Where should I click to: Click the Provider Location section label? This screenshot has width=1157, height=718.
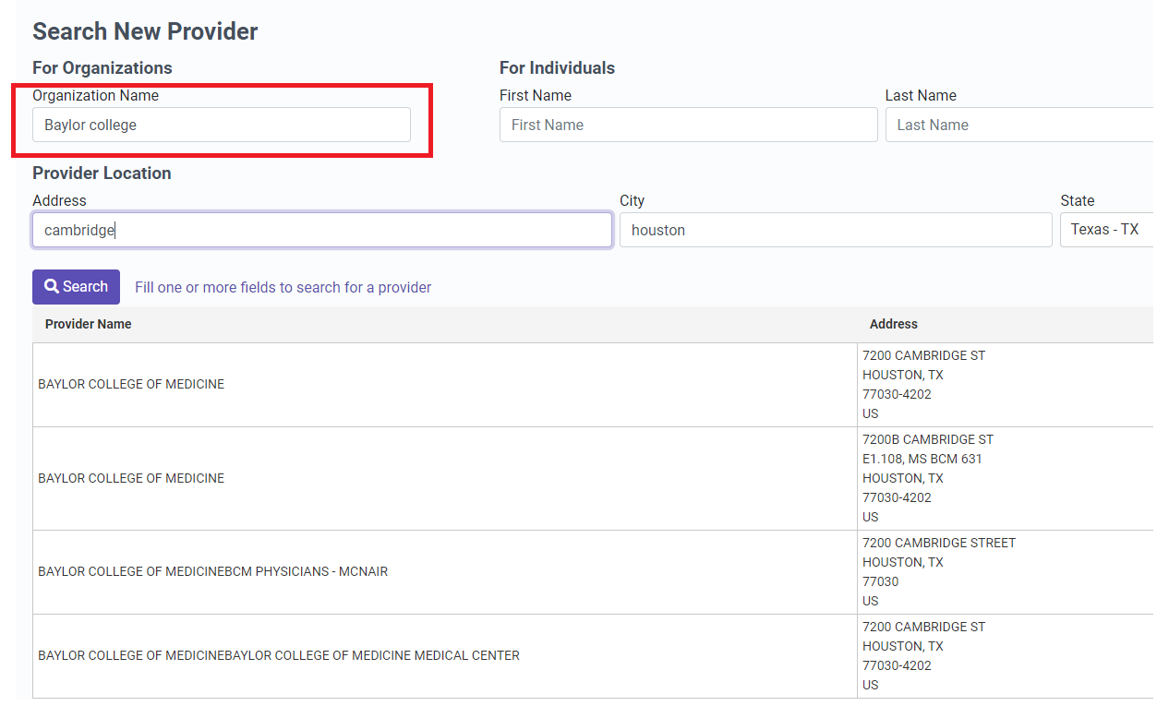tap(102, 173)
